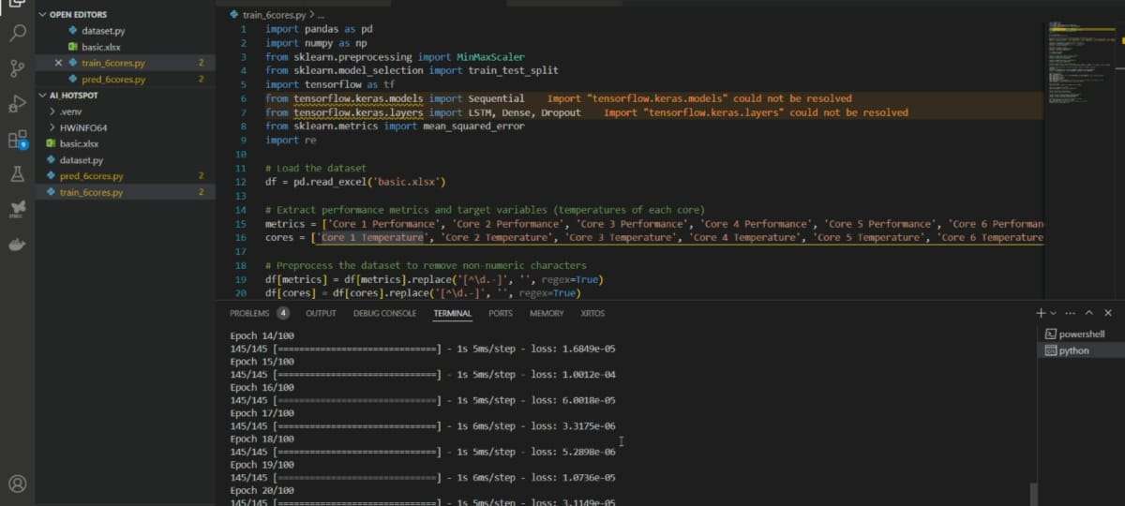The width and height of the screenshot is (1125, 506).
Task: Open the Accounts menu icon
Action: 17,484
